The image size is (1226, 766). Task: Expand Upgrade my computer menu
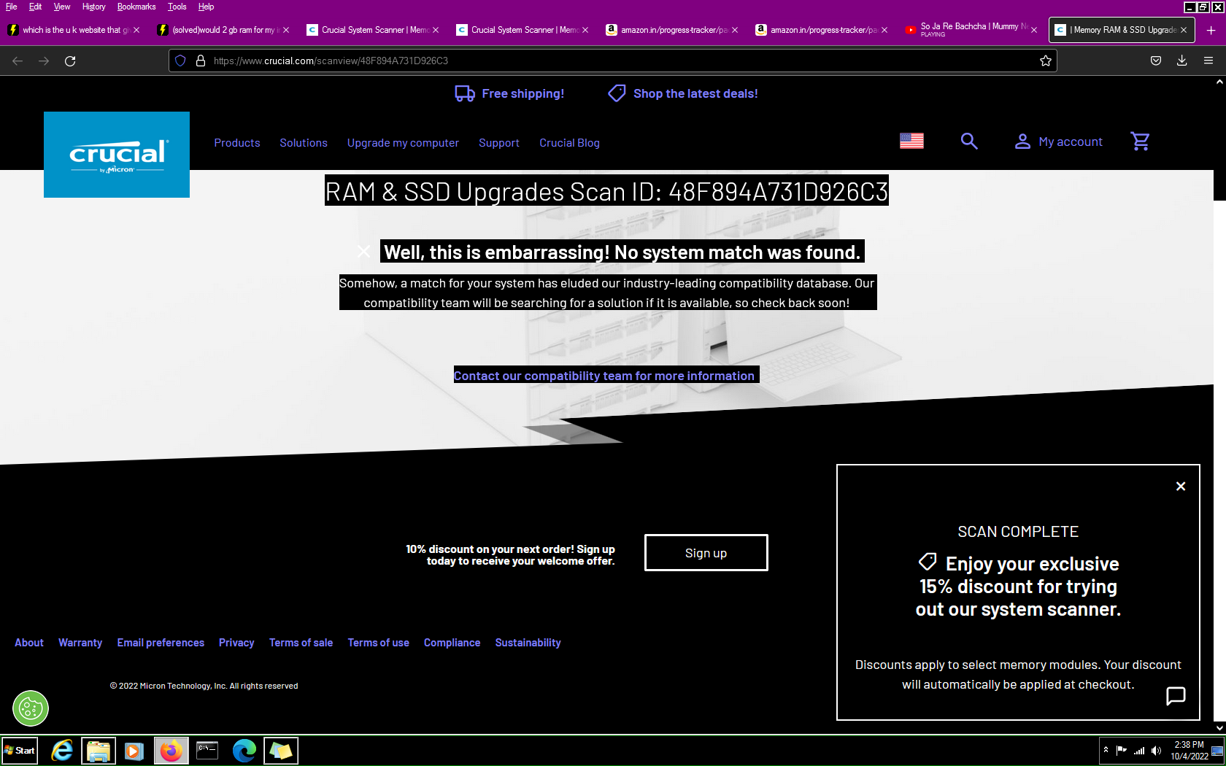tap(403, 143)
